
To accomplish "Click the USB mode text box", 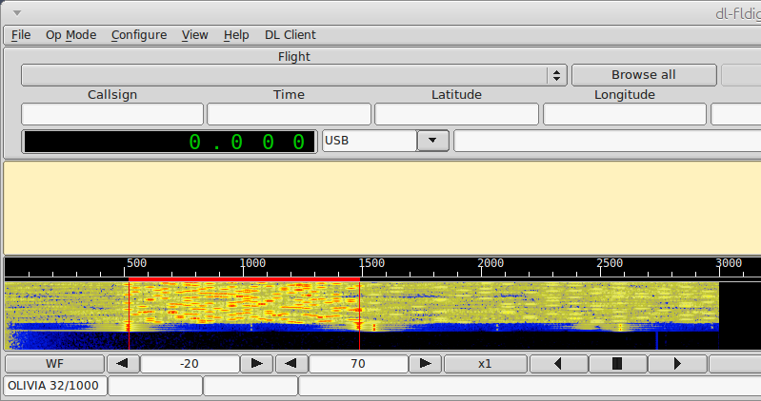I will pos(370,141).
